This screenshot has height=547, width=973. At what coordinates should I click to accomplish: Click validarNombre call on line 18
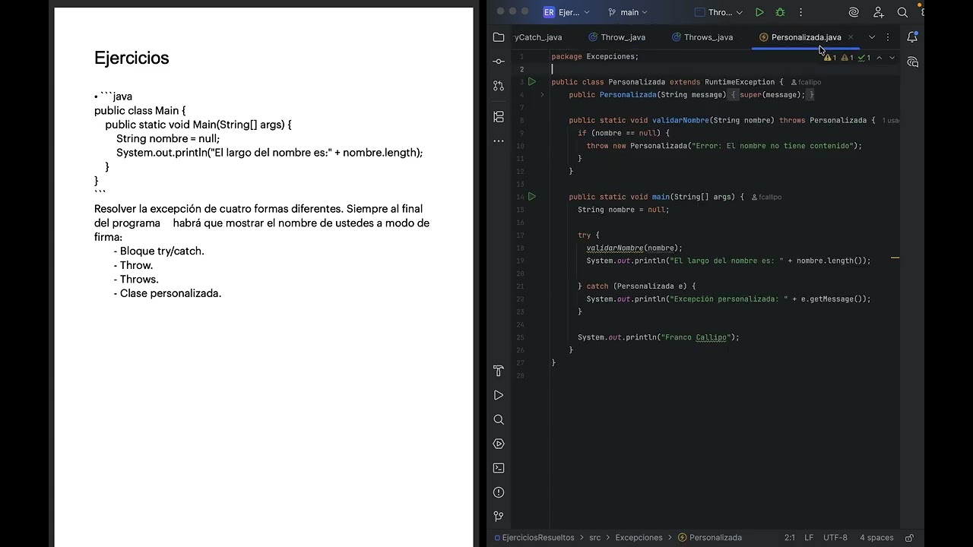[x=615, y=248]
